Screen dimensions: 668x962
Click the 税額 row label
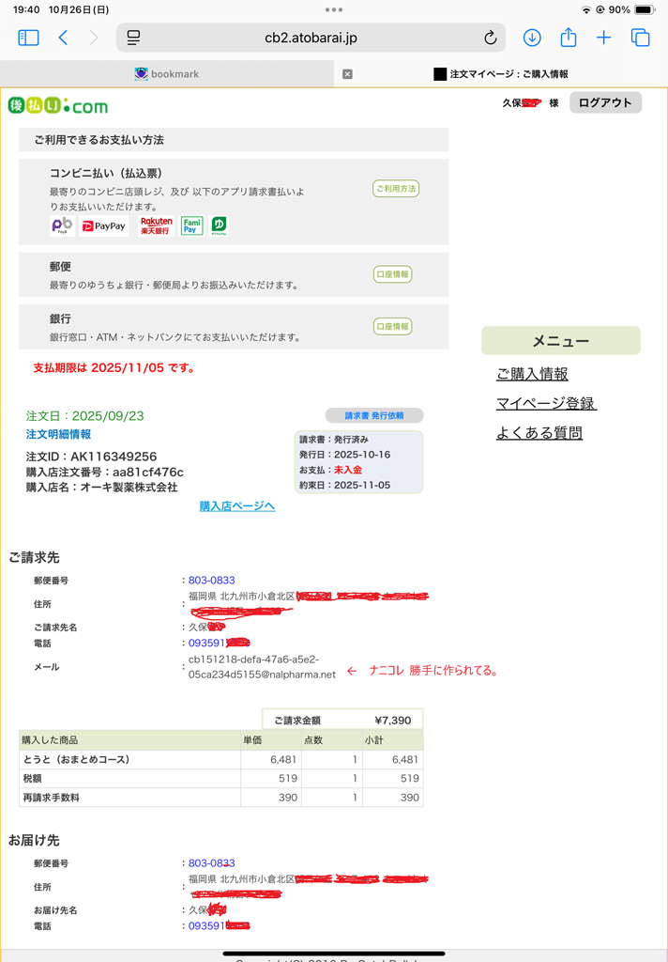point(33,779)
